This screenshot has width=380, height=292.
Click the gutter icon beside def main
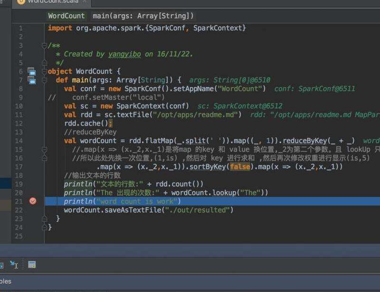click(32, 80)
